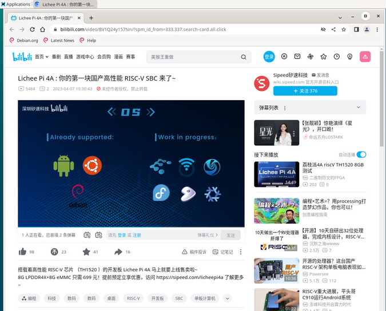The width and height of the screenshot is (386, 311).
Task: Open the browser profile icon
Action: click(x=367, y=30)
